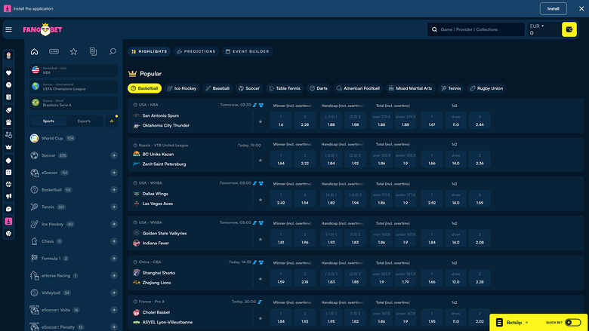The height and width of the screenshot is (331, 589).
Task: Click the statistics bar-chart icon beside Esports
Action: (x=112, y=121)
